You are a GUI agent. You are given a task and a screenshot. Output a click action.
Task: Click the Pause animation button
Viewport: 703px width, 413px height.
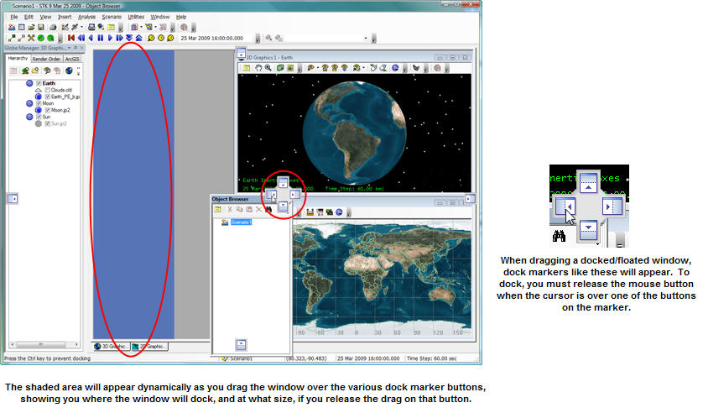(101, 38)
